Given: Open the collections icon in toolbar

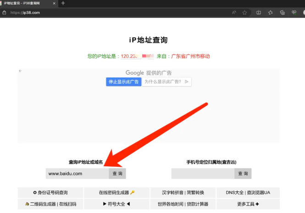Looking at the screenshot, I should coord(283,12).
